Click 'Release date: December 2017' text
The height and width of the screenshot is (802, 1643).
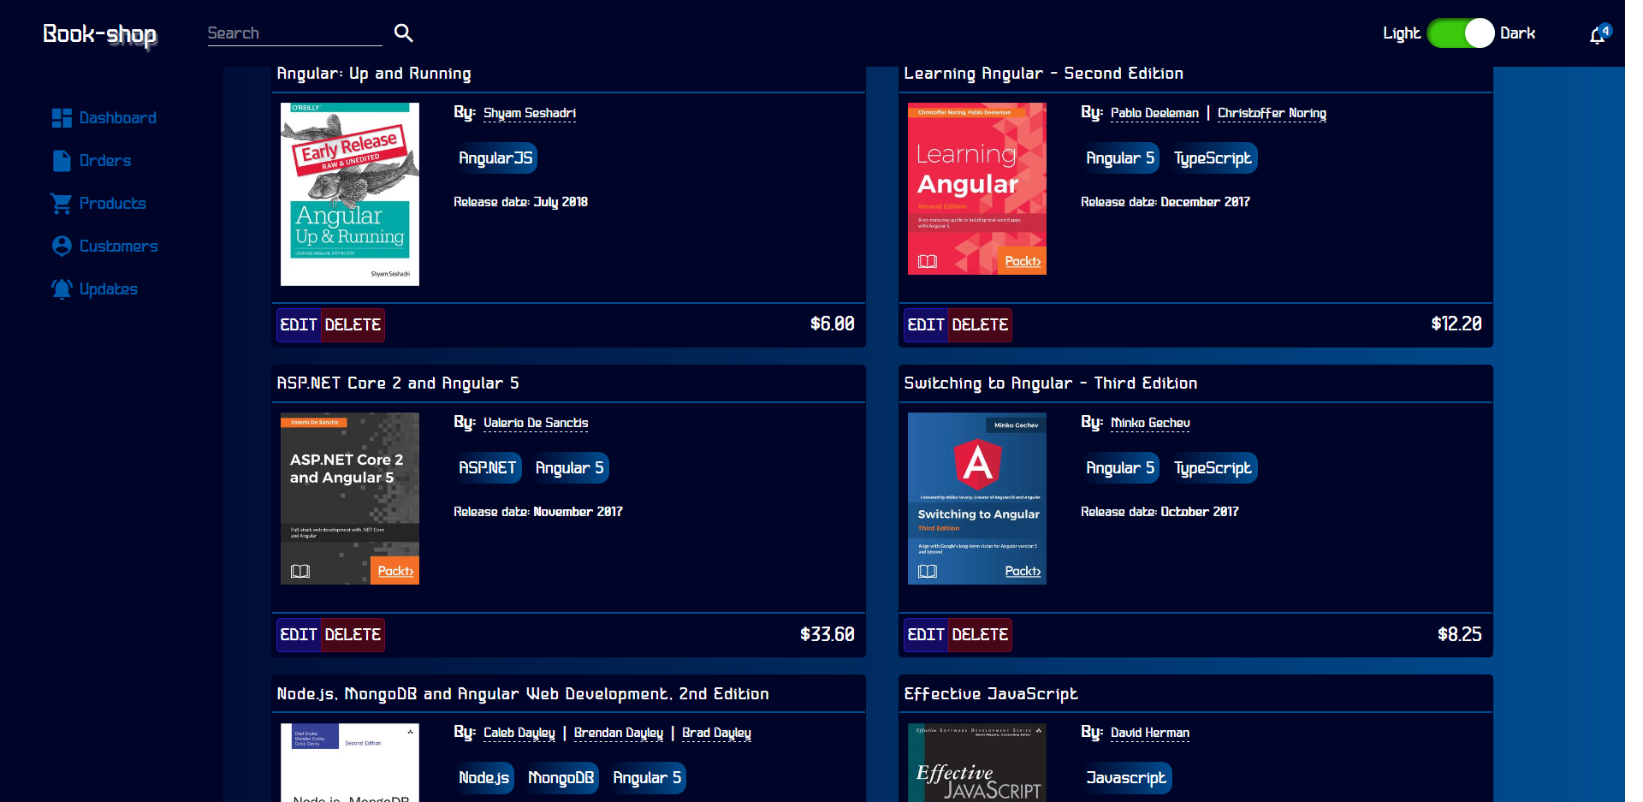click(1166, 202)
